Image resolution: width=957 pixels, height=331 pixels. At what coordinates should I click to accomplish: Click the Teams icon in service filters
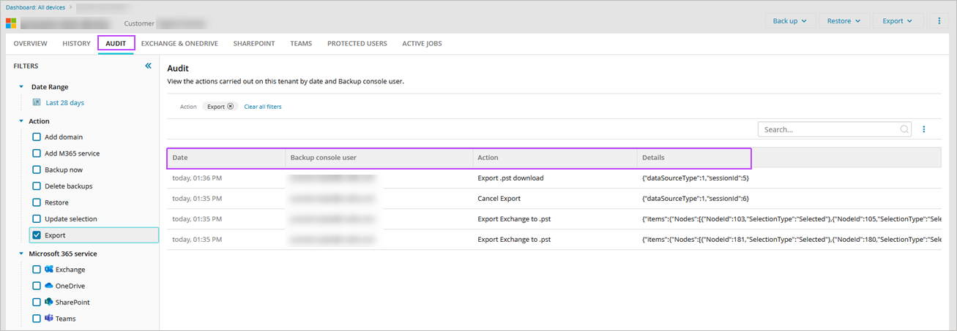[49, 319]
